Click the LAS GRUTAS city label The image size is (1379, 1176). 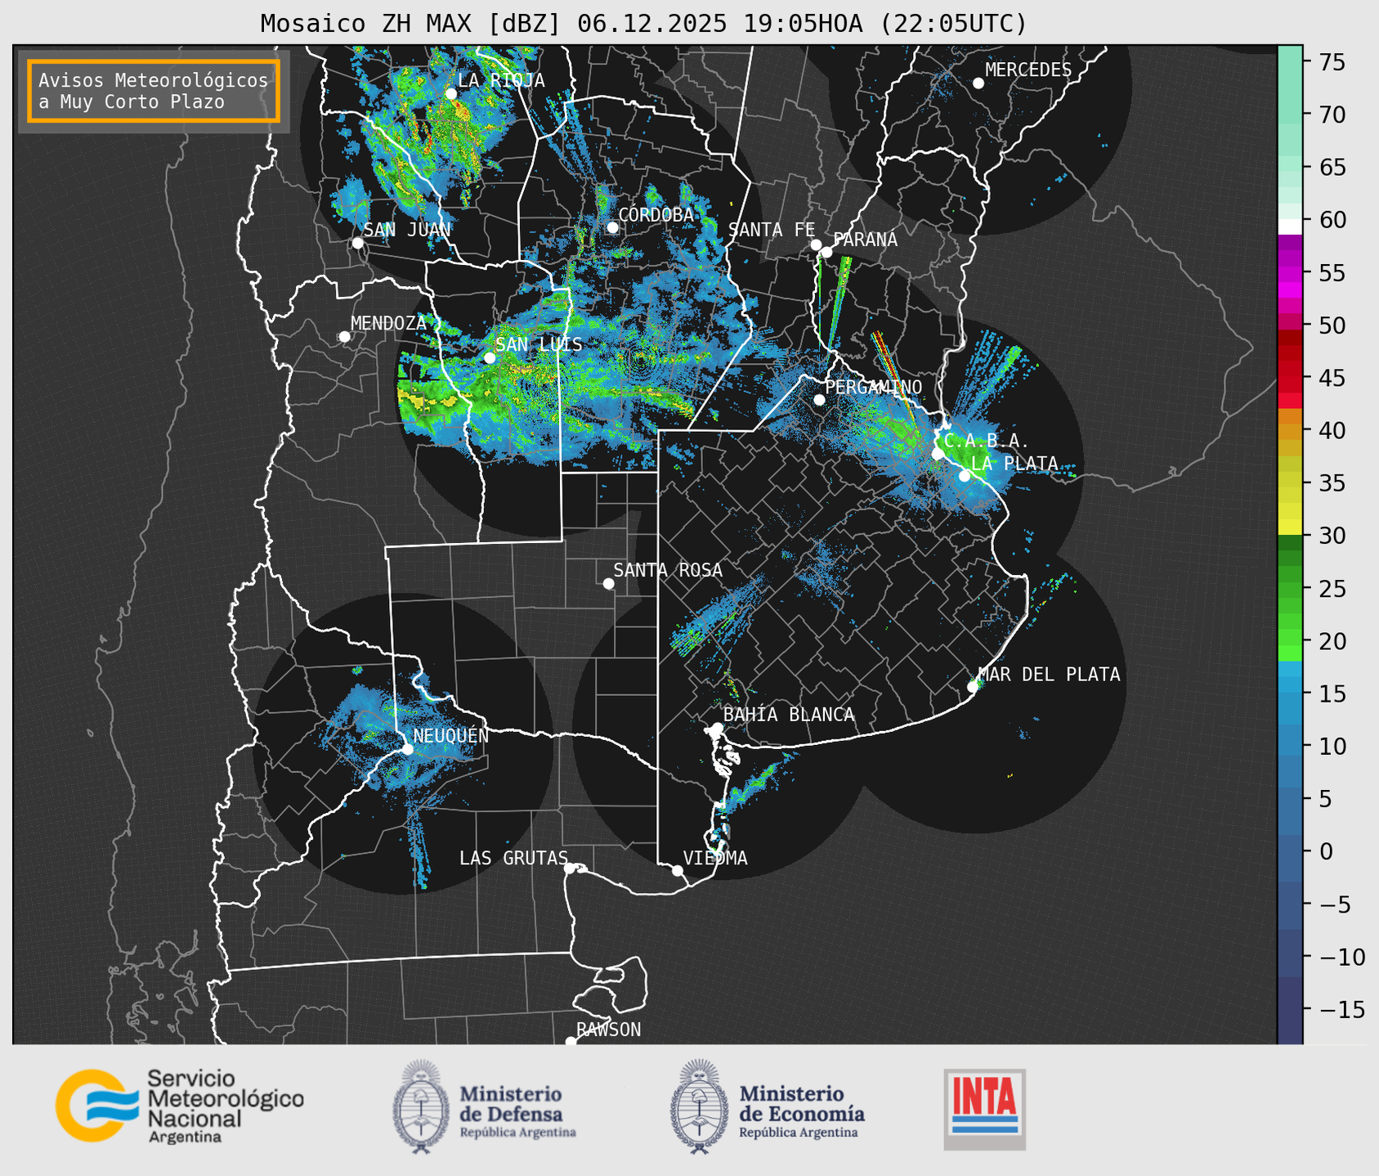513,858
